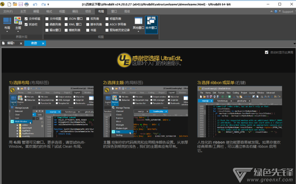Expand the small arrow next to help icon
The image size is (296, 184).
pos(280,11)
